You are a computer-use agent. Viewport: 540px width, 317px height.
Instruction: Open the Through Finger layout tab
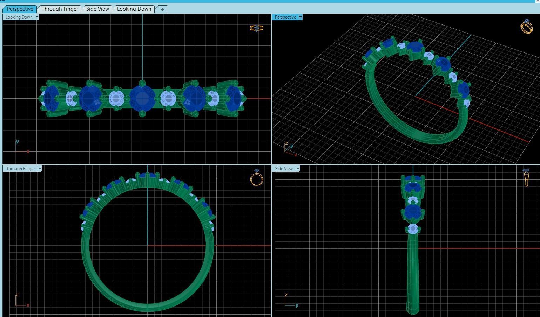click(60, 9)
